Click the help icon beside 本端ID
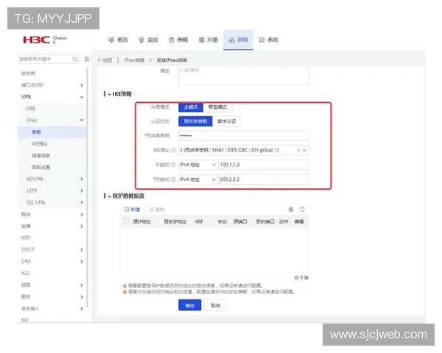 (x=173, y=165)
